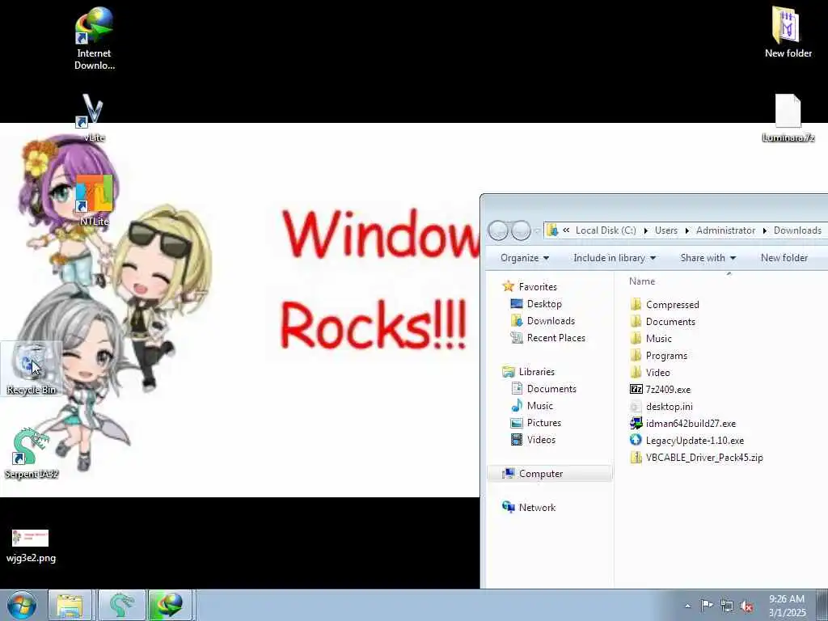The width and height of the screenshot is (828, 621).
Task: Open the Share with menu
Action: click(x=708, y=258)
